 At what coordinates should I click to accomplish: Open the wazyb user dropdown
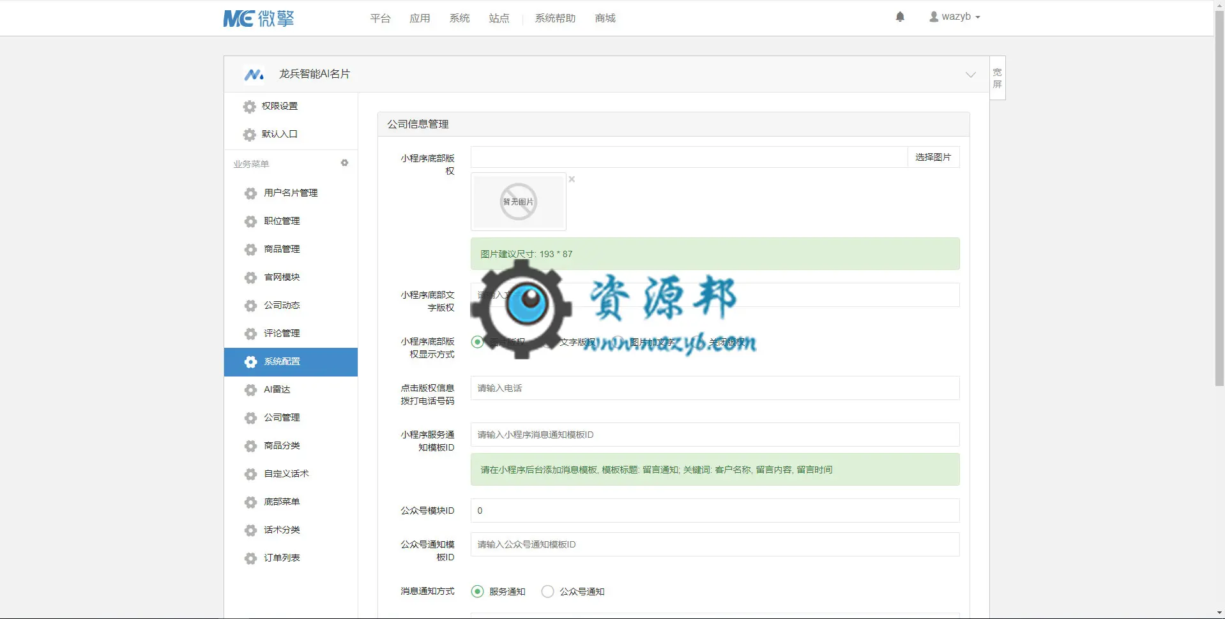pyautogui.click(x=954, y=17)
